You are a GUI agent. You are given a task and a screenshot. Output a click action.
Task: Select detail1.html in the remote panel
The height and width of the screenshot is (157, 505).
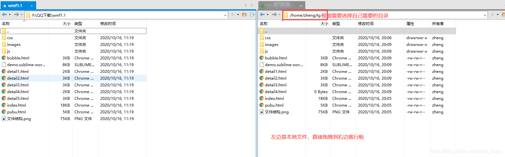coord(357,71)
